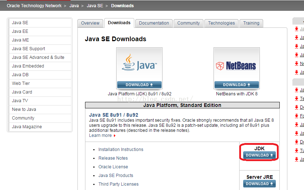Open Java DB sidebar item

pyautogui.click(x=40, y=75)
